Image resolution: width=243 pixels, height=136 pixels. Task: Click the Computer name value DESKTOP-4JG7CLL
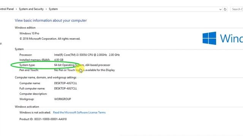(x=65, y=83)
